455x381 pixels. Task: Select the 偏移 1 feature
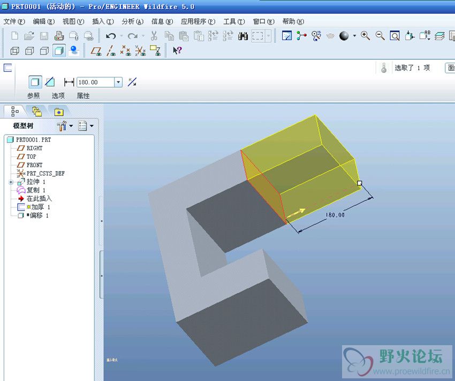click(x=33, y=215)
